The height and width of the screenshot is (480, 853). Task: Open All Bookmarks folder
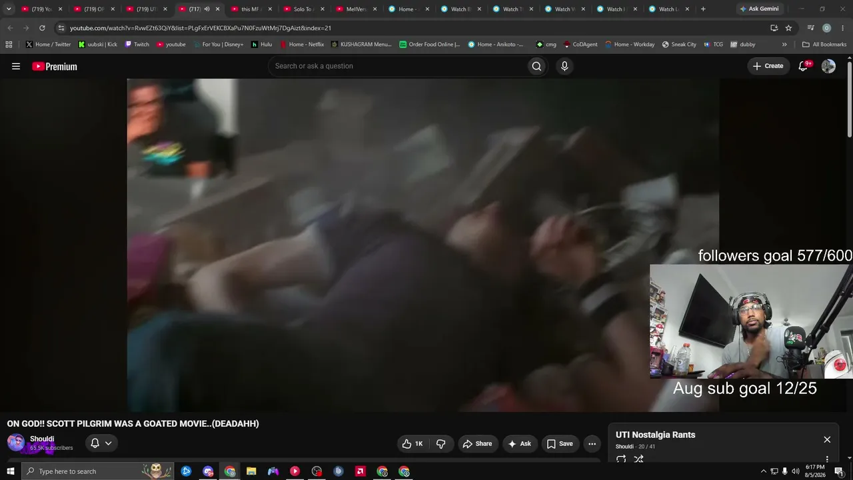coord(824,45)
